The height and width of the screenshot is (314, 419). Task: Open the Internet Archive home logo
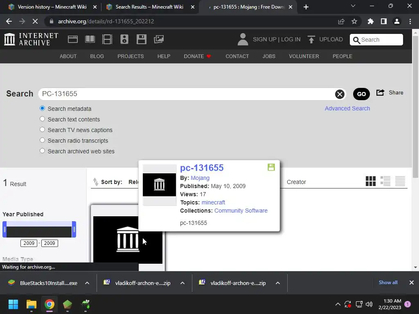tap(31, 39)
